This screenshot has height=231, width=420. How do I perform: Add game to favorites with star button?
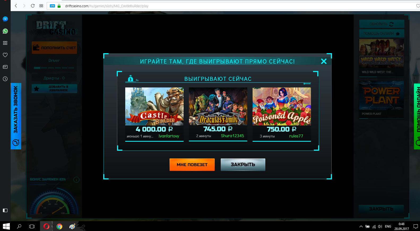(54, 89)
